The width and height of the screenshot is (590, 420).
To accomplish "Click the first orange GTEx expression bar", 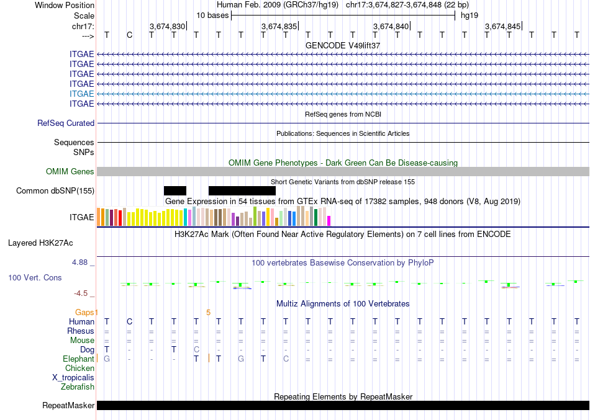I will 99,217.
